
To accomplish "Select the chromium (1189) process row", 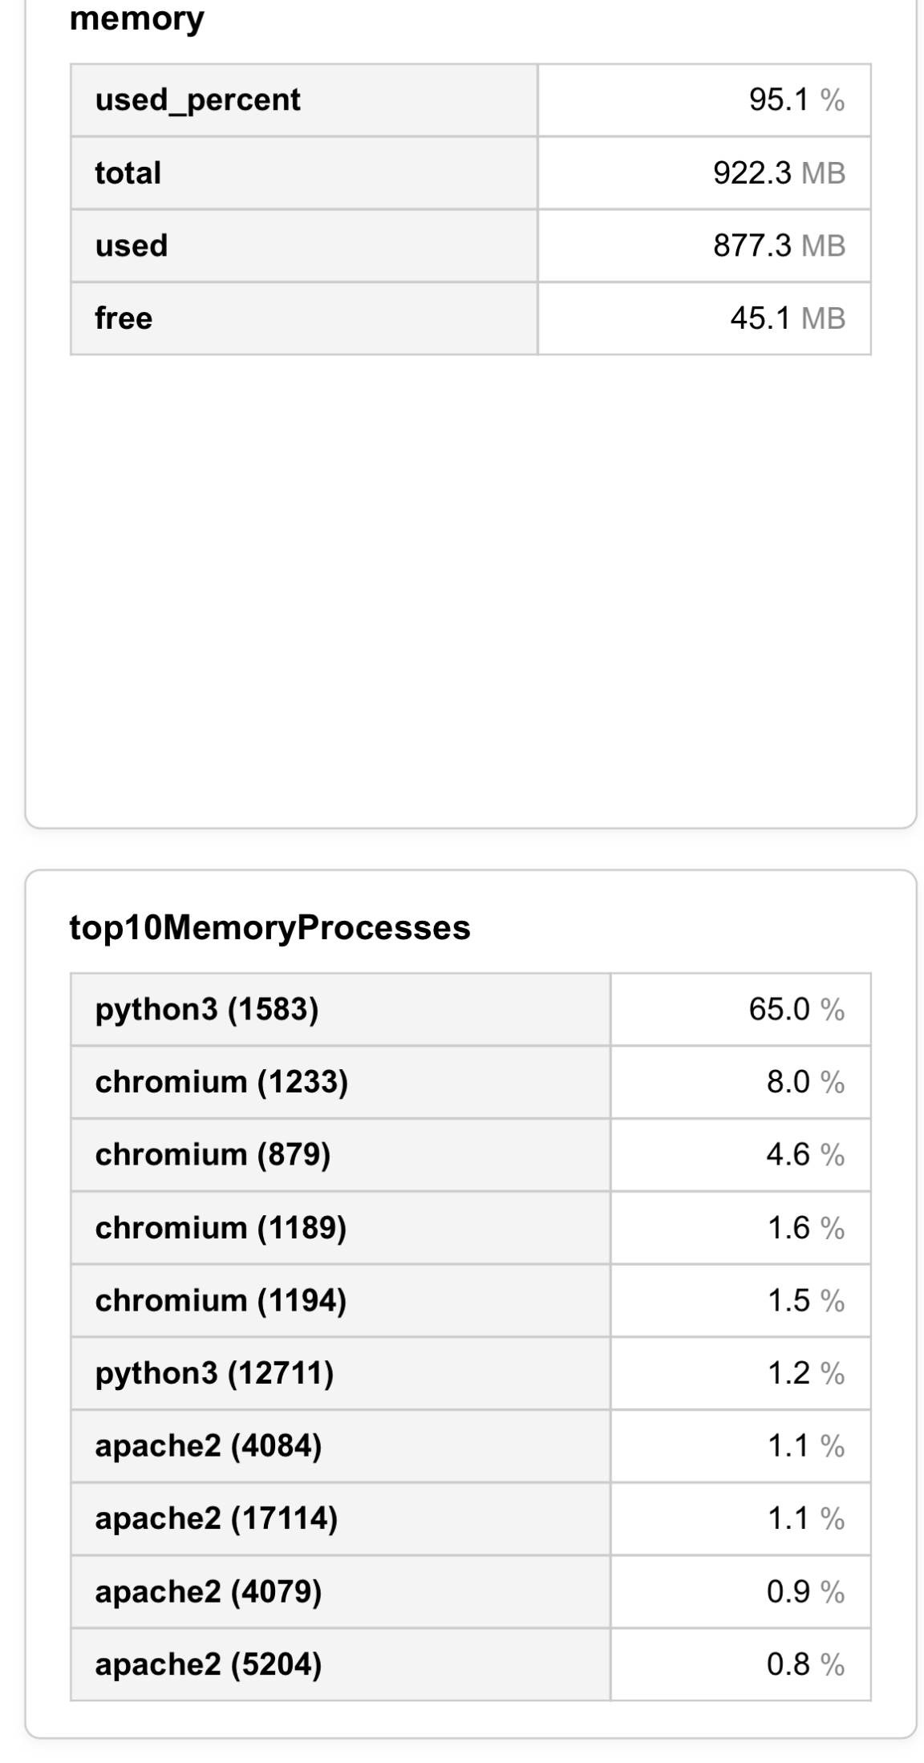I will (221, 1228).
